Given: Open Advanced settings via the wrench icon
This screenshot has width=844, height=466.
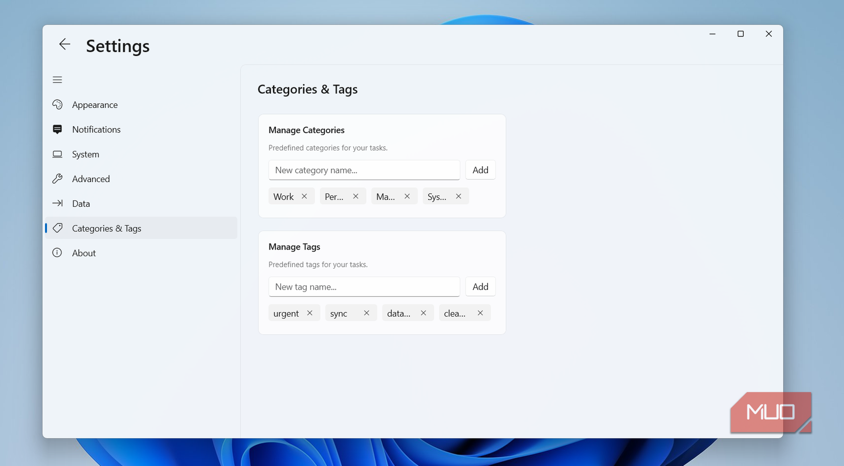Looking at the screenshot, I should (58, 178).
